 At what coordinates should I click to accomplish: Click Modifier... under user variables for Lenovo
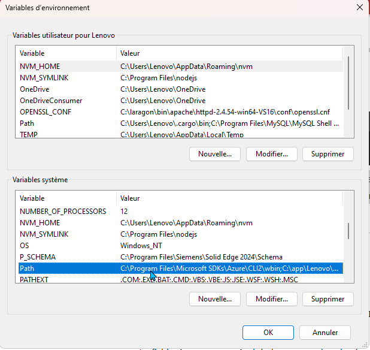(272, 154)
